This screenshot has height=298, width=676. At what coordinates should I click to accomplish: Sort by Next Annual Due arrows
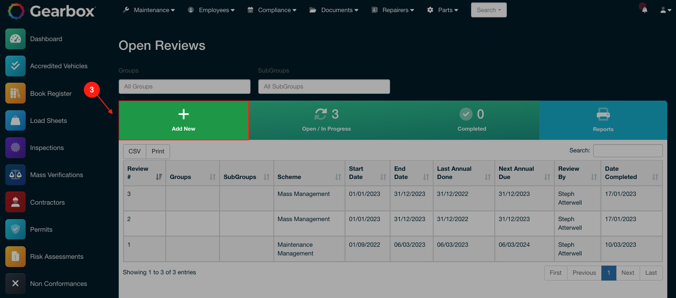pyautogui.click(x=548, y=177)
